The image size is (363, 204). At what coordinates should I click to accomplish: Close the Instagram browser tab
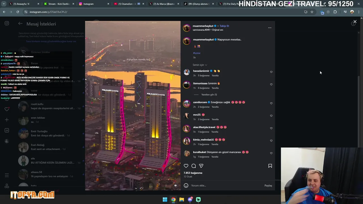[x=108, y=4]
